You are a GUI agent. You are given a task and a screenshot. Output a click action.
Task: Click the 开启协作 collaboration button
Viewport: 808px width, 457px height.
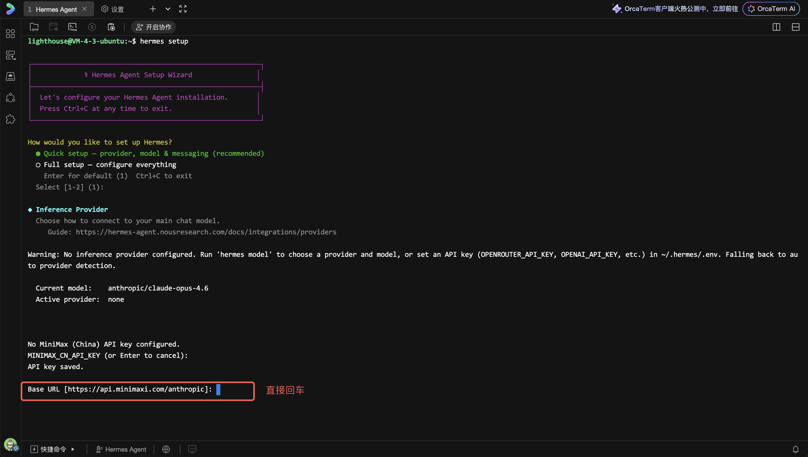(x=153, y=27)
